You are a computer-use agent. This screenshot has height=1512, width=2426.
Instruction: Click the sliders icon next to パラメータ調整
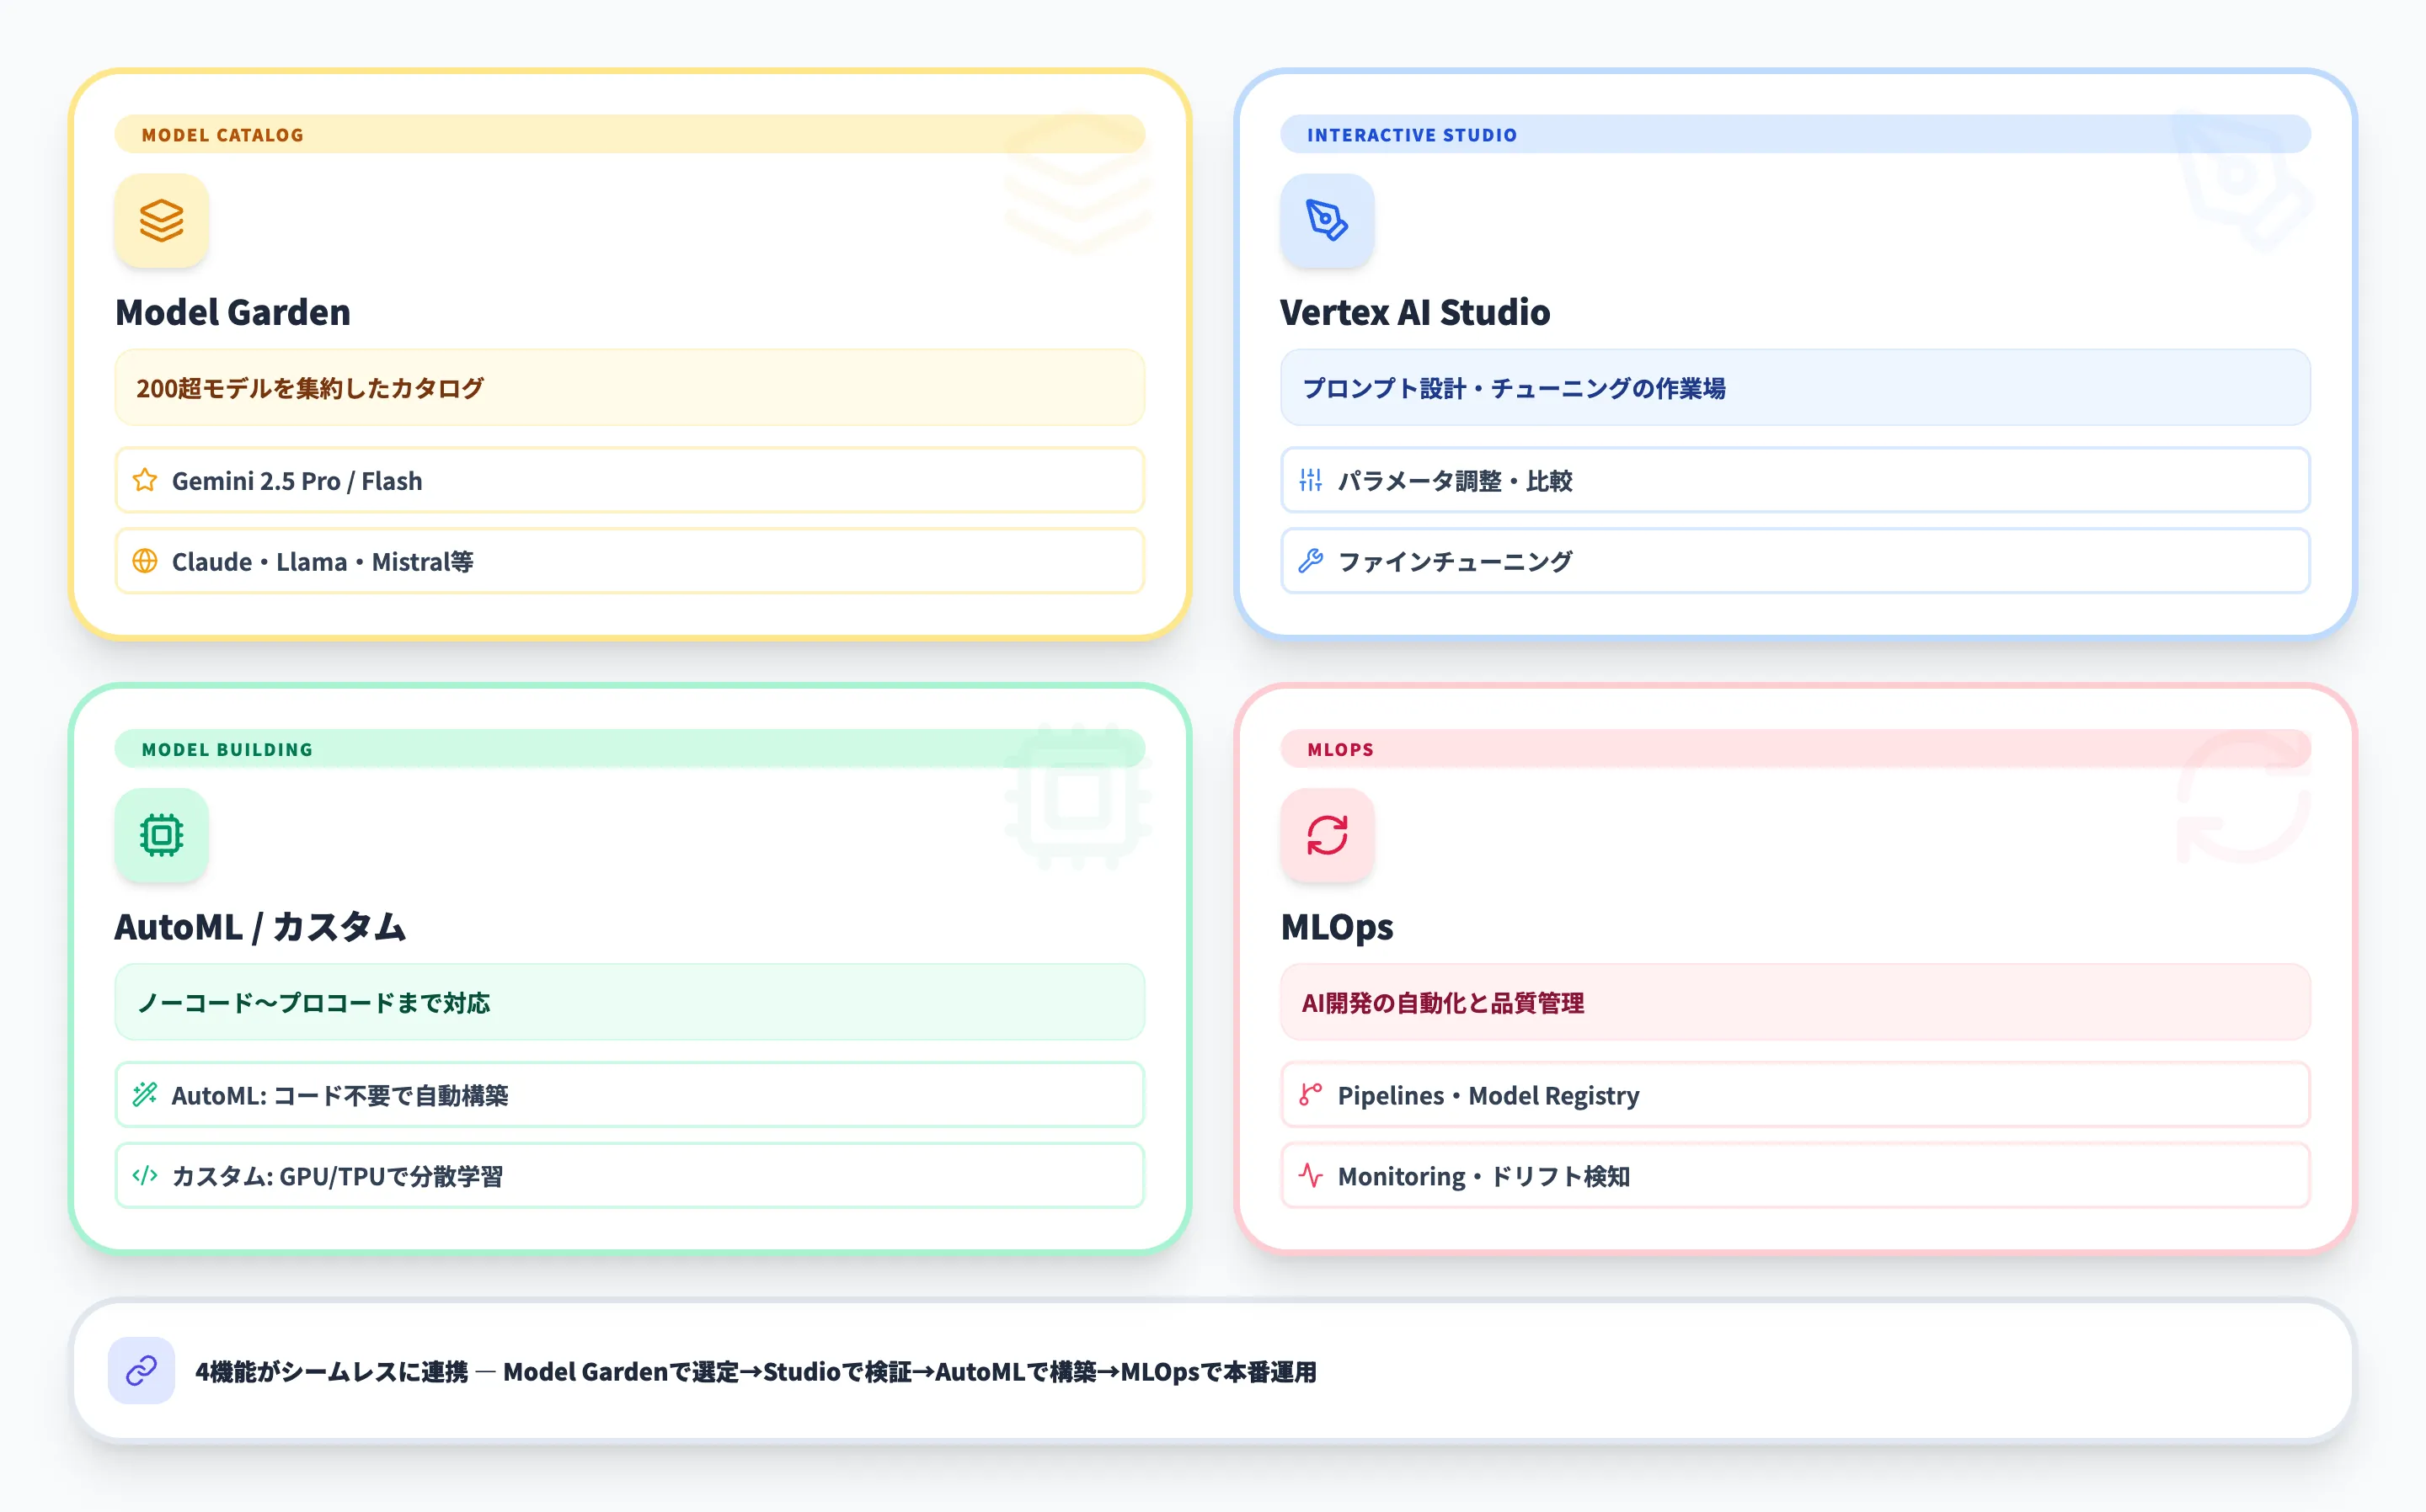1311,480
